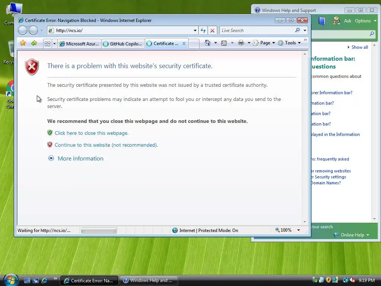Screen dimensions: 381x286
Task: Click the Windows Help taskbar button
Action: tap(149, 280)
